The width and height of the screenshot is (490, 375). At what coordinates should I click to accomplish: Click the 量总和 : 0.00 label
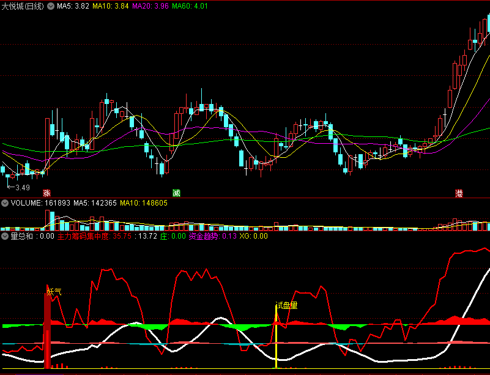click(32, 236)
